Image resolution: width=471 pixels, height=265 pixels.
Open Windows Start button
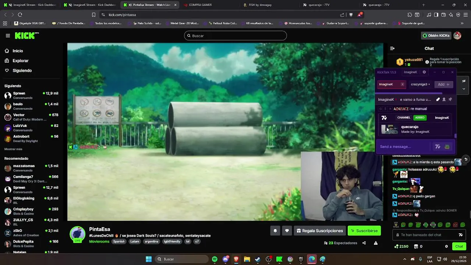(149, 259)
